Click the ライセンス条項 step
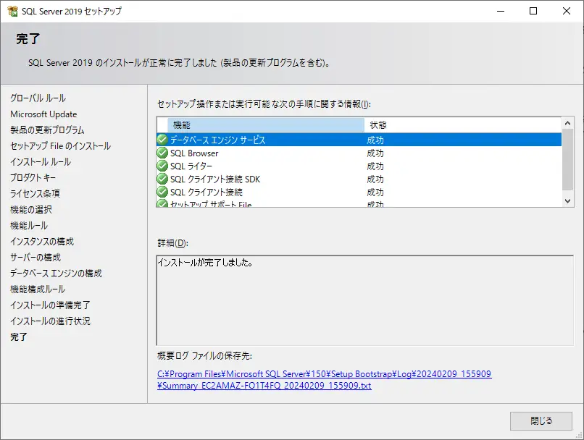The height and width of the screenshot is (440, 584). tap(35, 194)
